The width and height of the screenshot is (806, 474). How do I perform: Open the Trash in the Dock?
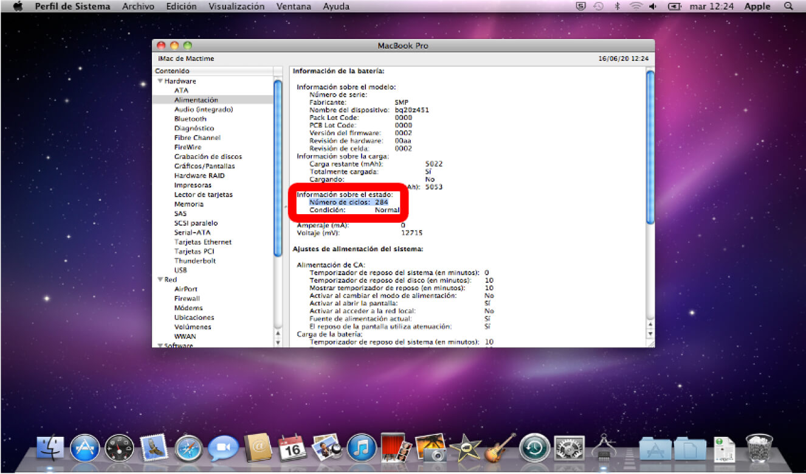[x=759, y=448]
